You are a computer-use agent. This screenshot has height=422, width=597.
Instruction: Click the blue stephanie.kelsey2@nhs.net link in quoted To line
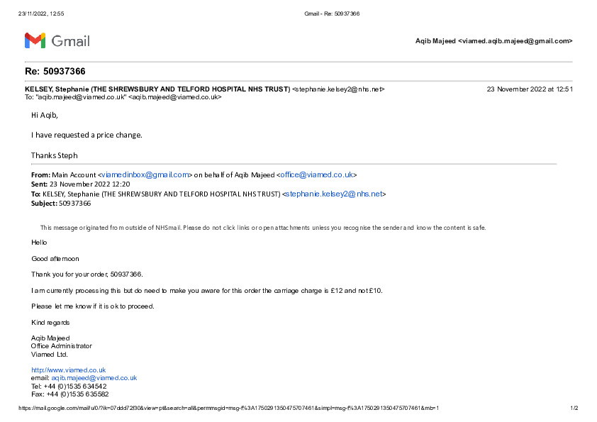coord(333,194)
